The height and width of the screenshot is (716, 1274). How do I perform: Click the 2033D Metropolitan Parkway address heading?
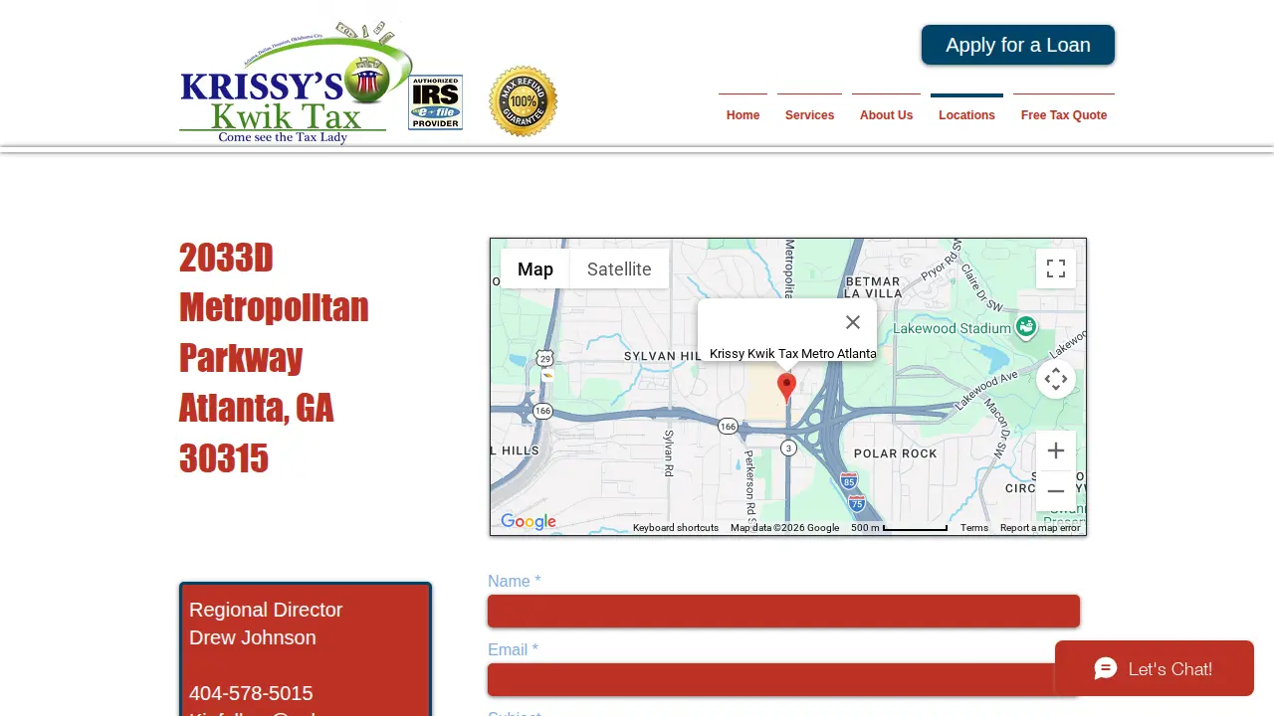(x=274, y=358)
